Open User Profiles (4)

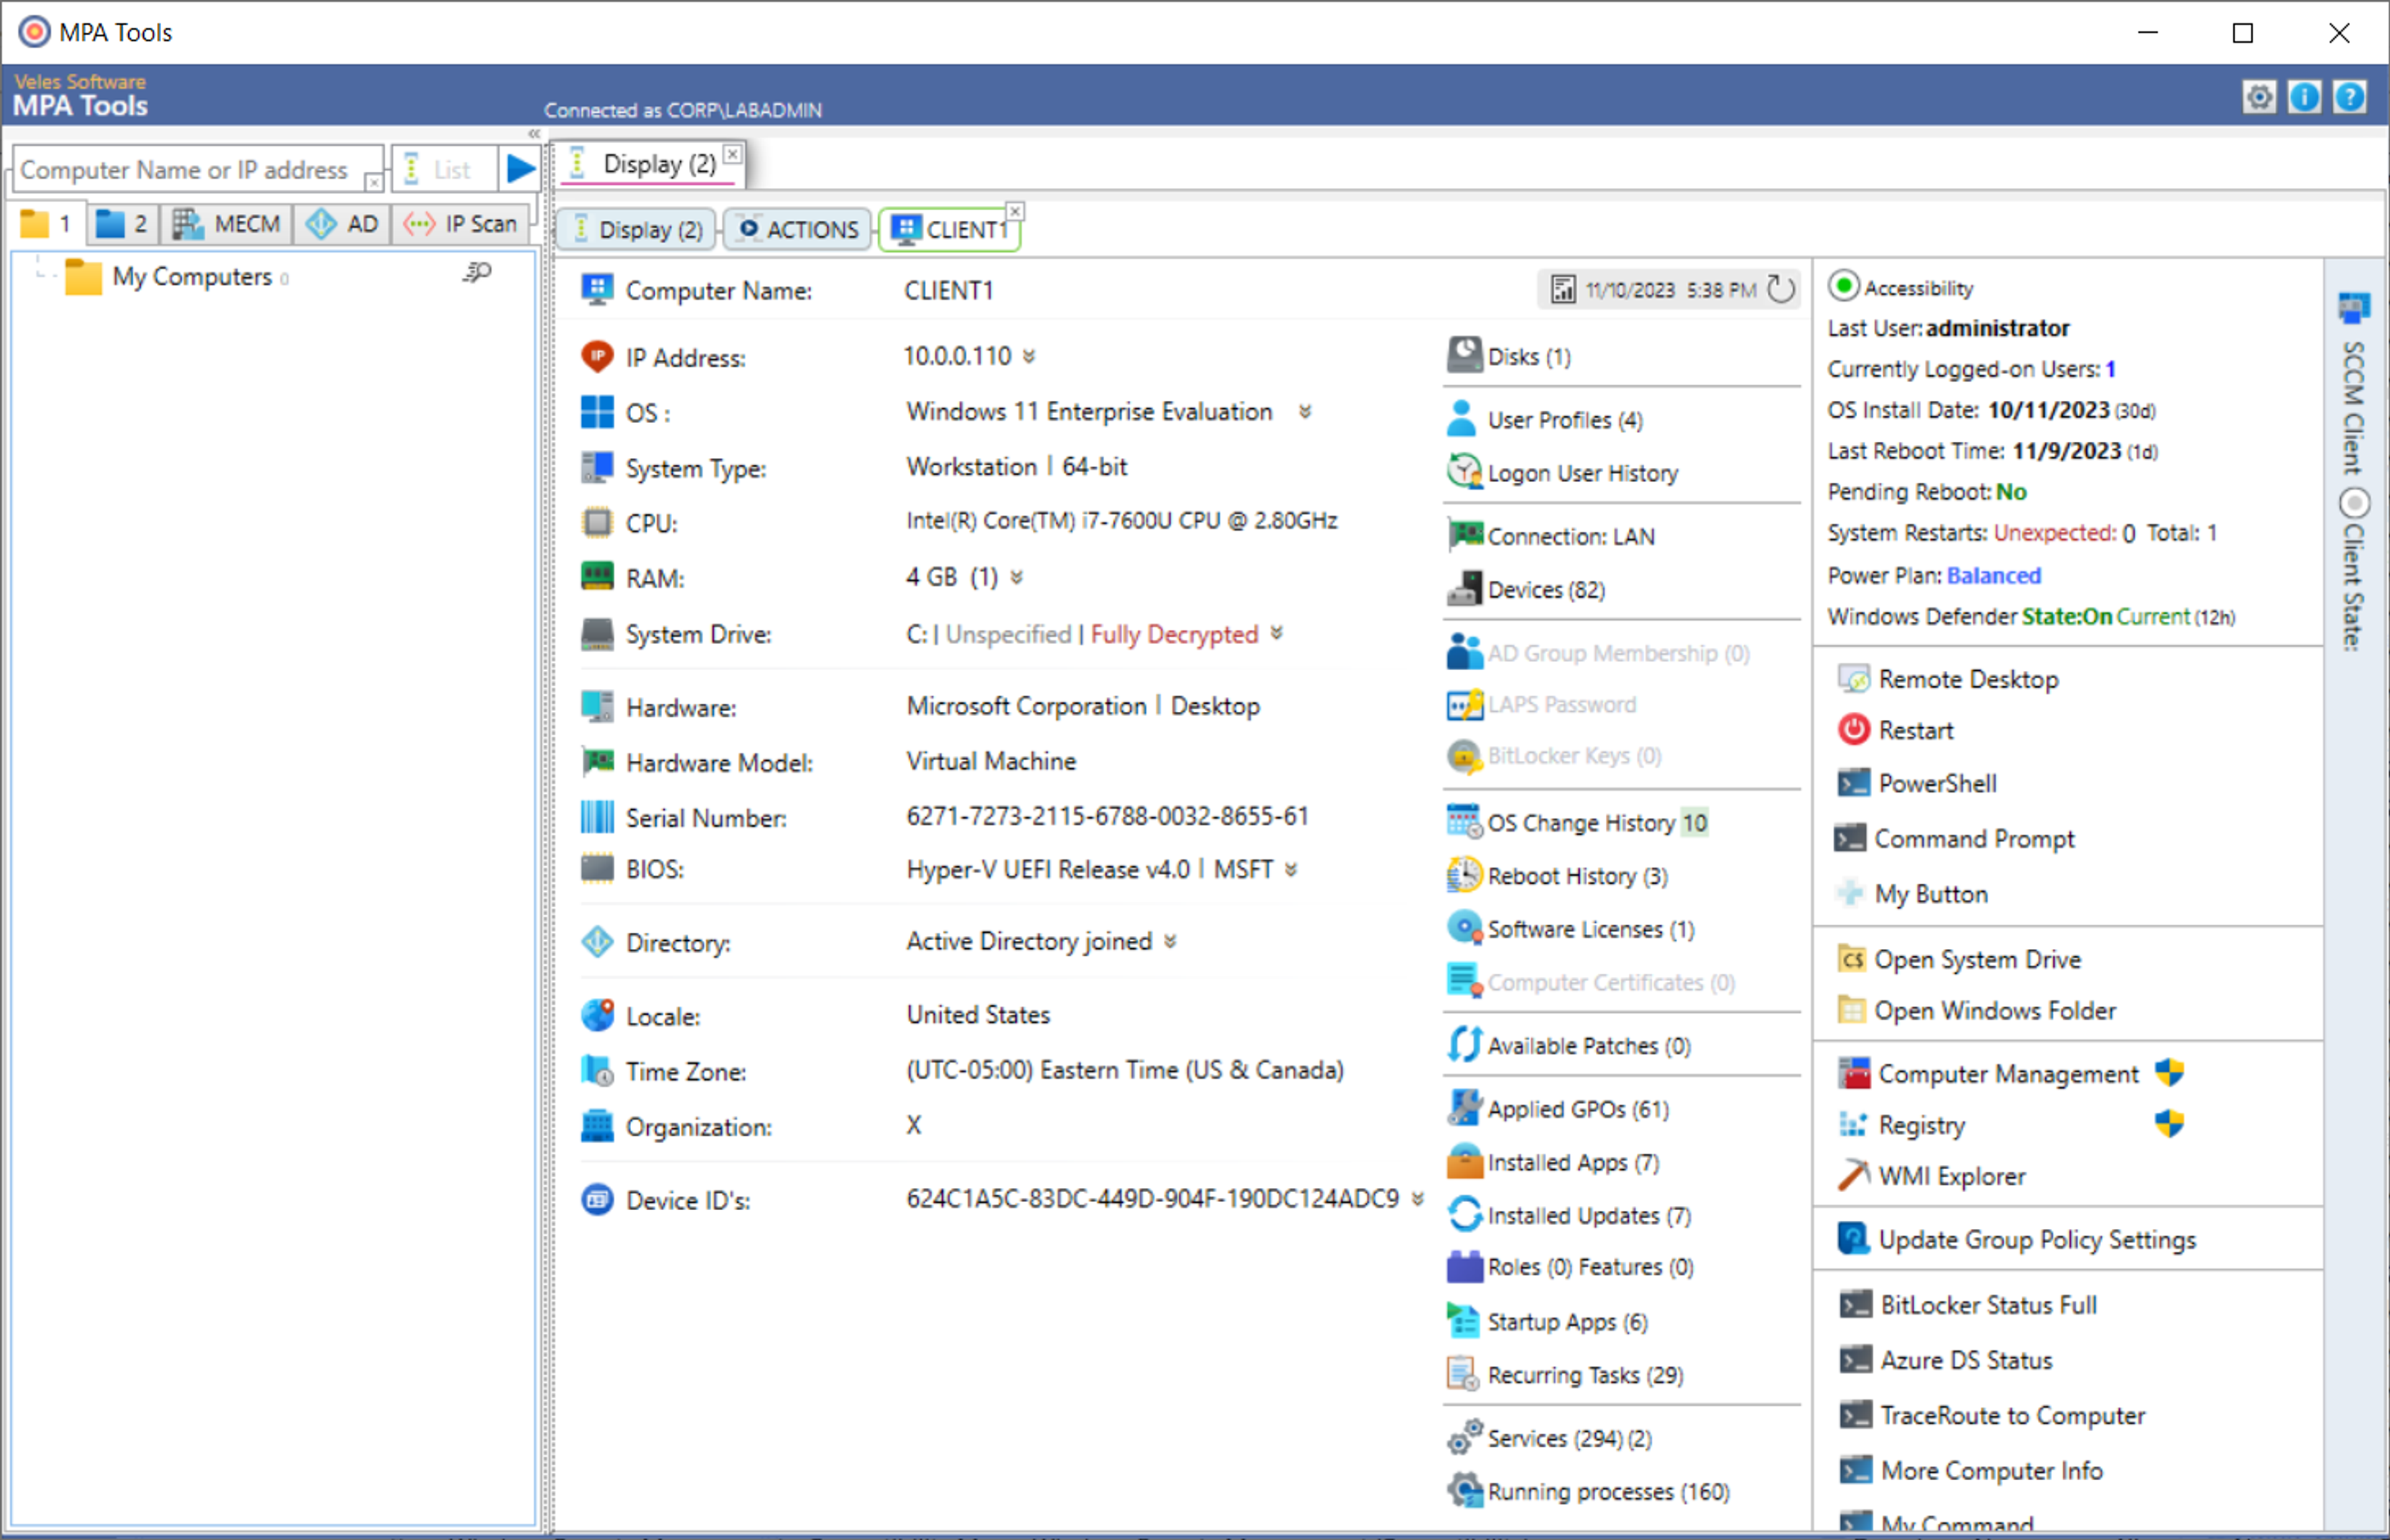click(x=1545, y=419)
